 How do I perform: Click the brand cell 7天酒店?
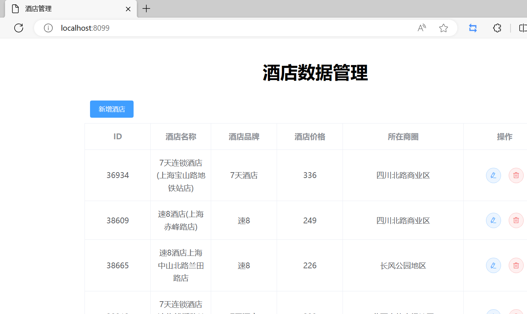click(x=244, y=175)
